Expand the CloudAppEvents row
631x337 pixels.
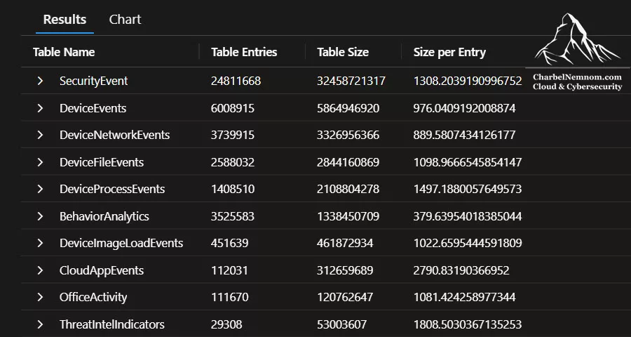[40, 270]
